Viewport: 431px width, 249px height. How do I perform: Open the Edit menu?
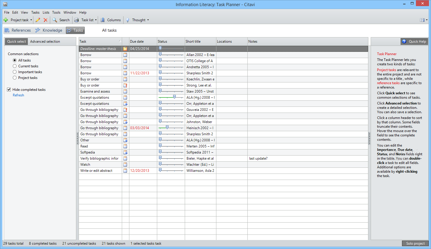[x=15, y=12]
